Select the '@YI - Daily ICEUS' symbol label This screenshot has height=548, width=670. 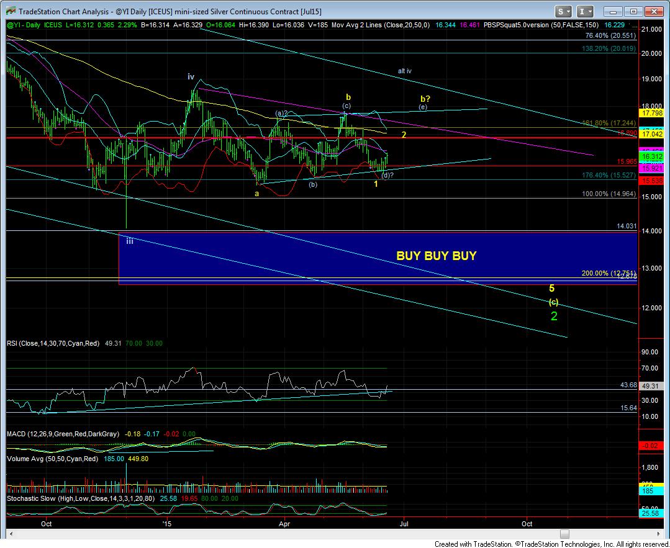(35, 25)
